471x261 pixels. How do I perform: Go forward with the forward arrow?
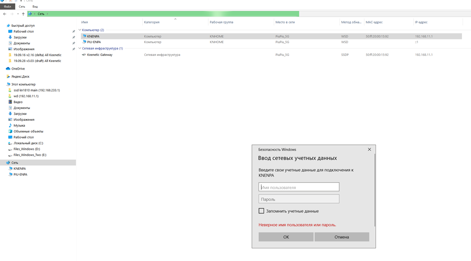pos(12,14)
